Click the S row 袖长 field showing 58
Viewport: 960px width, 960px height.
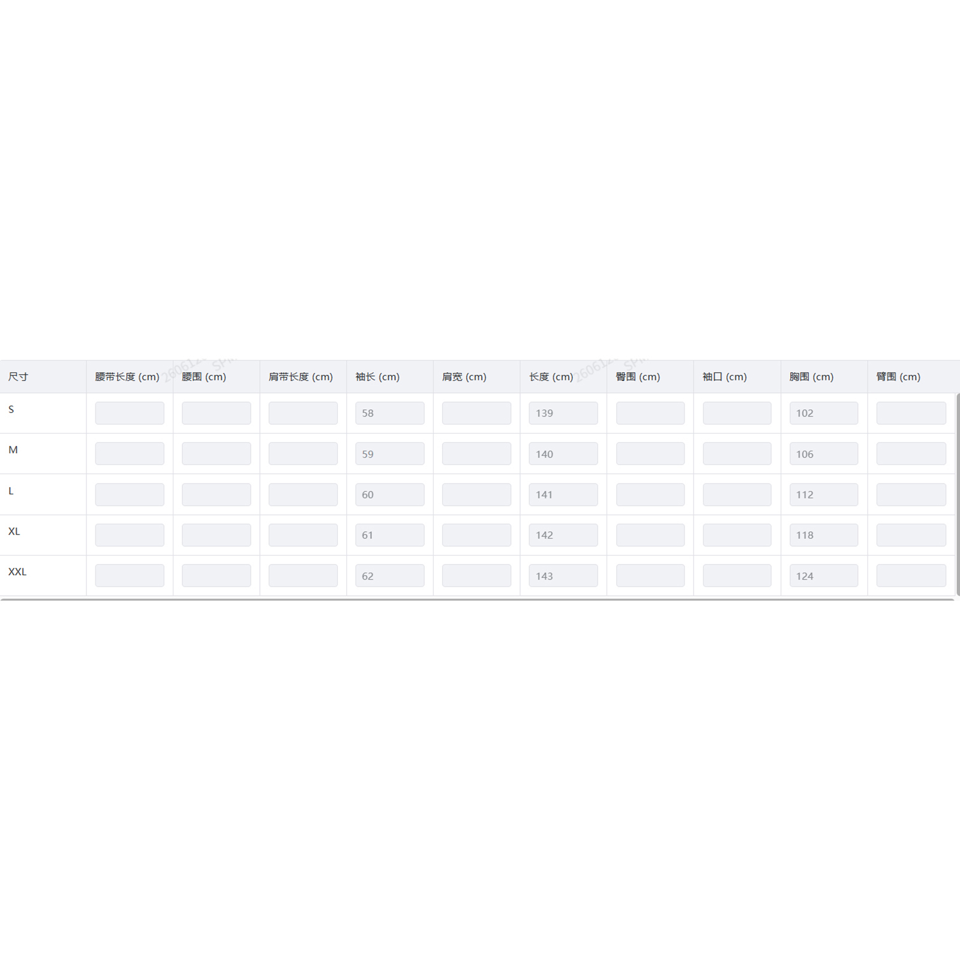[x=389, y=413]
